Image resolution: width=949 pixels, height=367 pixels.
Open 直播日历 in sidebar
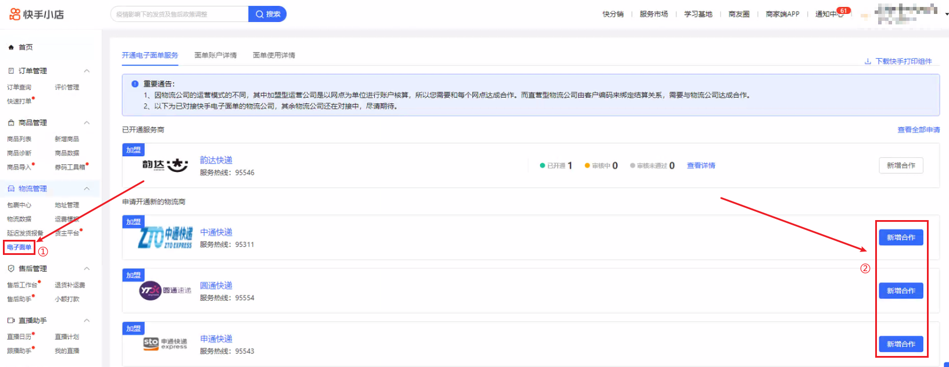(x=19, y=337)
